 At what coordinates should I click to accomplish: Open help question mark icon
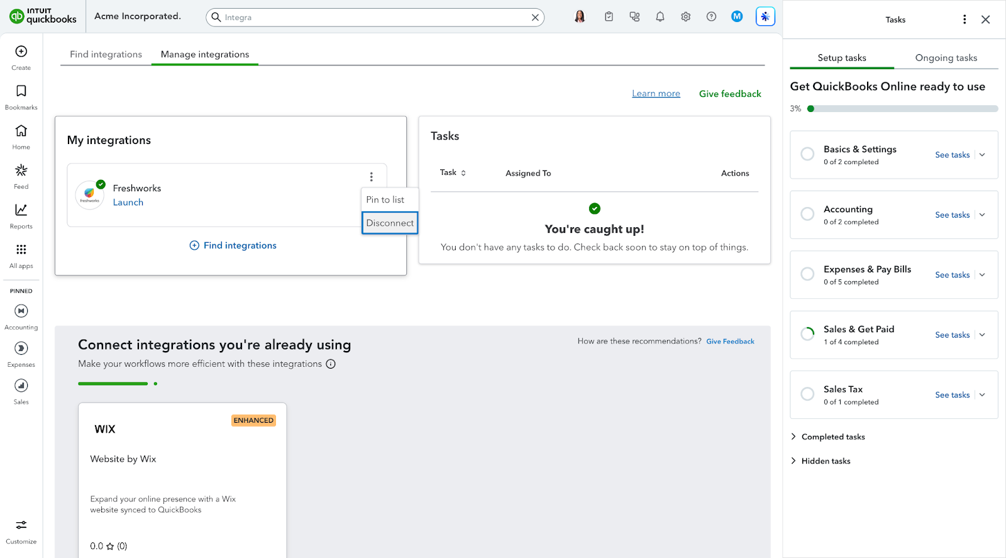pos(711,17)
